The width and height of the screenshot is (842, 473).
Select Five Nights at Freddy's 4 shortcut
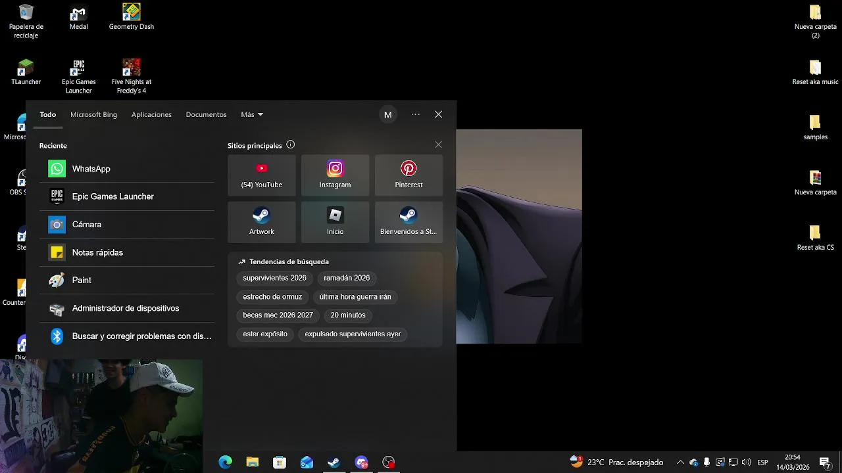point(132,77)
